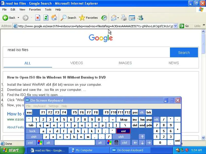This screenshot has height=154, width=206.
Task: Toggle the right alt key
Action: coord(100,143)
